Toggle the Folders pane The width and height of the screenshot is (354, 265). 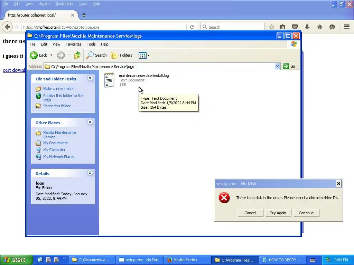pos(122,55)
